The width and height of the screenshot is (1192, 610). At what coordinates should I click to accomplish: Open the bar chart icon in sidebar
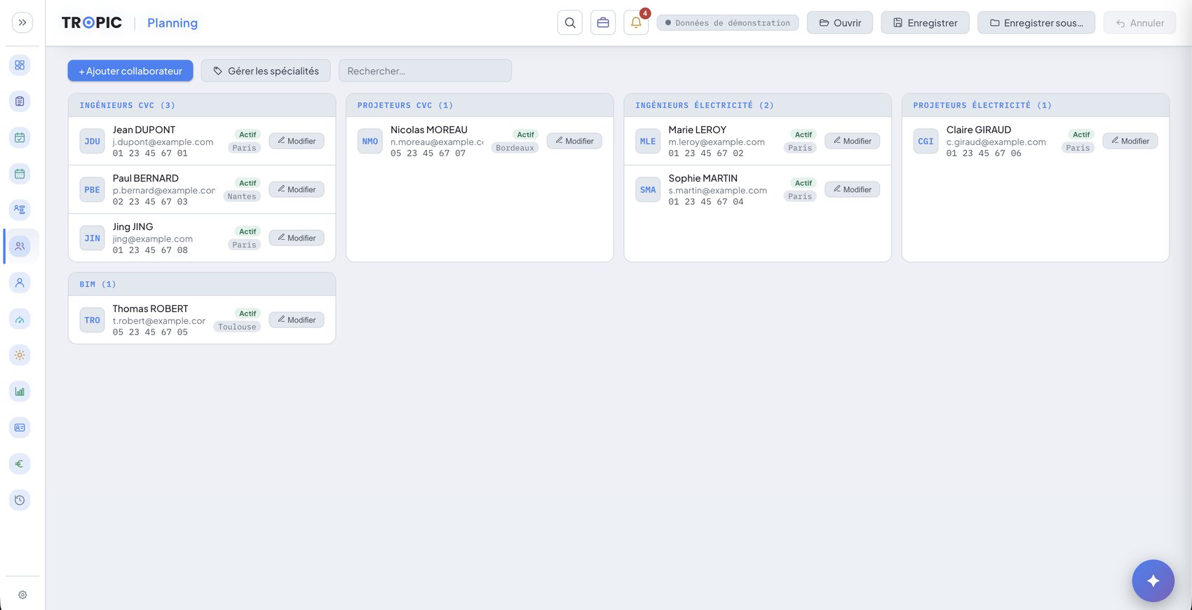20,391
